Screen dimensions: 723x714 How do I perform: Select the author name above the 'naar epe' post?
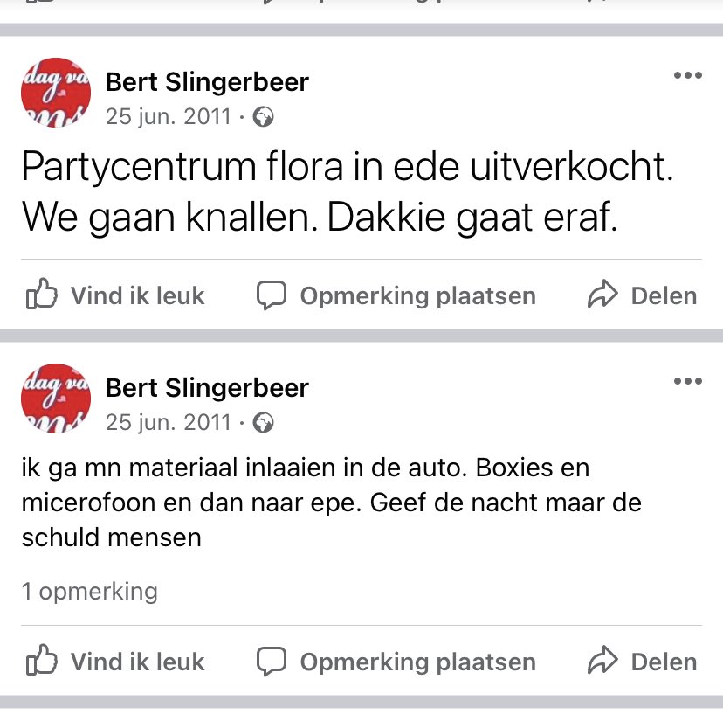(x=207, y=388)
